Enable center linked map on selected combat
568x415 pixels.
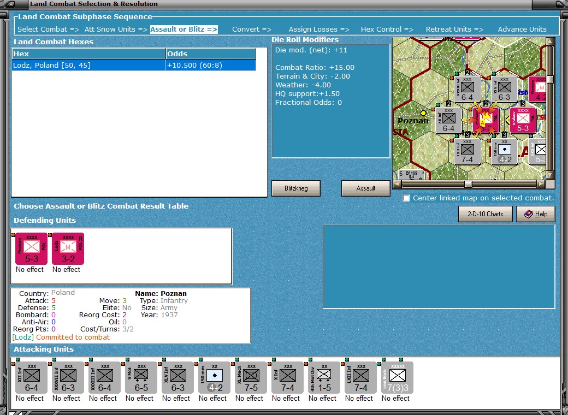pos(406,198)
